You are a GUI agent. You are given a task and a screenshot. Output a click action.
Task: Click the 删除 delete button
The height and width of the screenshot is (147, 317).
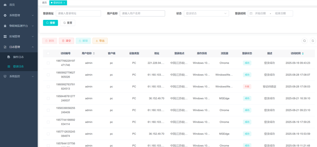pos(50,41)
